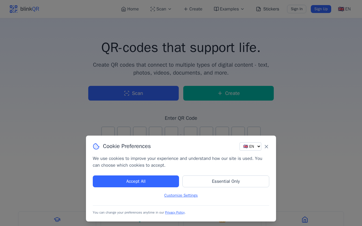The image size is (362, 226).
Task: Open Customize Settings link
Action: (181, 195)
